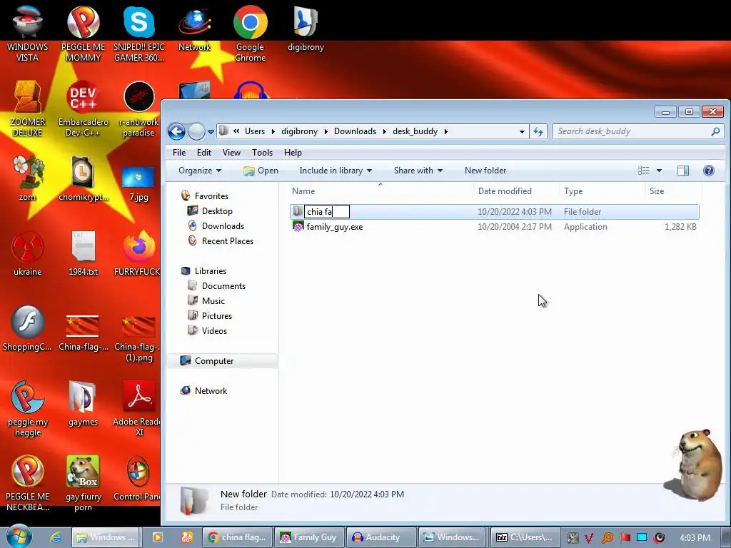
Task: Launch the Firefox desktop icon
Action: [x=138, y=253]
